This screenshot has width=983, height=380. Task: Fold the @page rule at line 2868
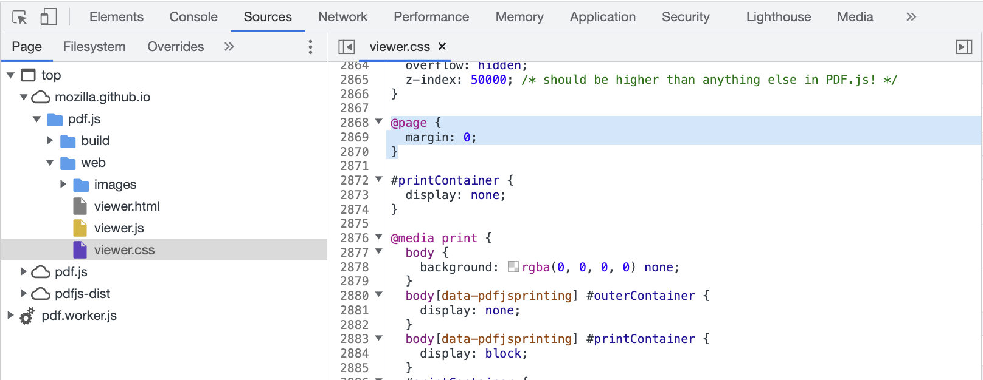[378, 122]
